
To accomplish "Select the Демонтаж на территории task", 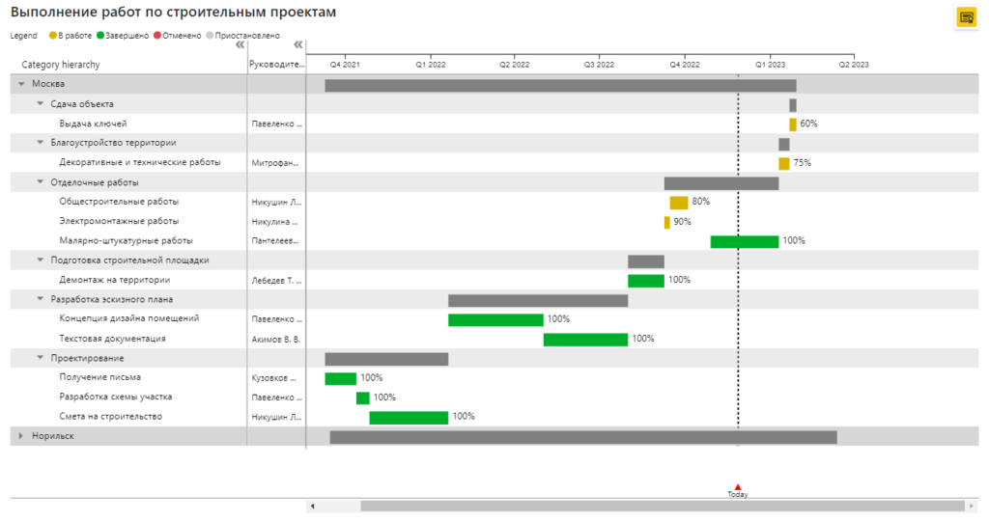I will (x=114, y=280).
